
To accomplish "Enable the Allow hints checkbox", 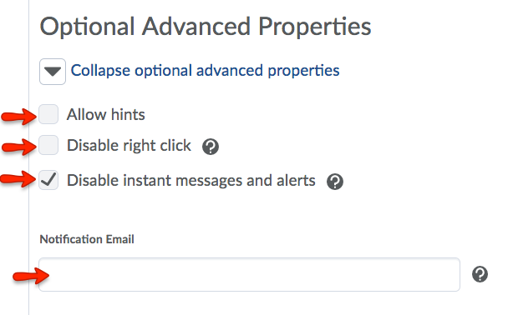I will 48,114.
